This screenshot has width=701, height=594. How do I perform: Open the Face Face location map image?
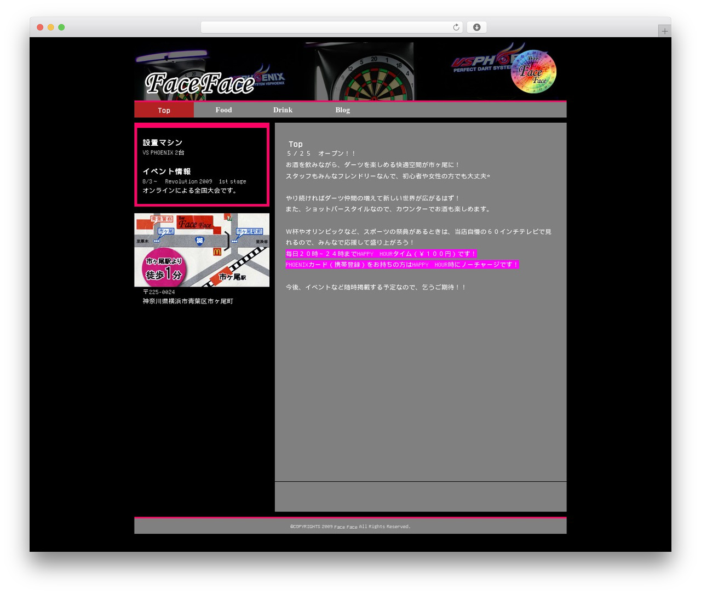pyautogui.click(x=202, y=250)
